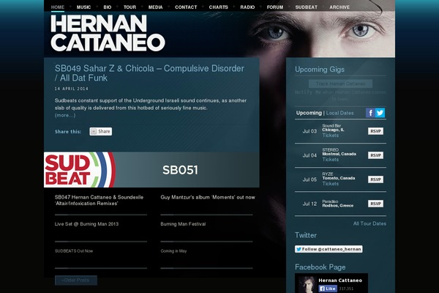Open the Archive menu item

(x=339, y=7)
